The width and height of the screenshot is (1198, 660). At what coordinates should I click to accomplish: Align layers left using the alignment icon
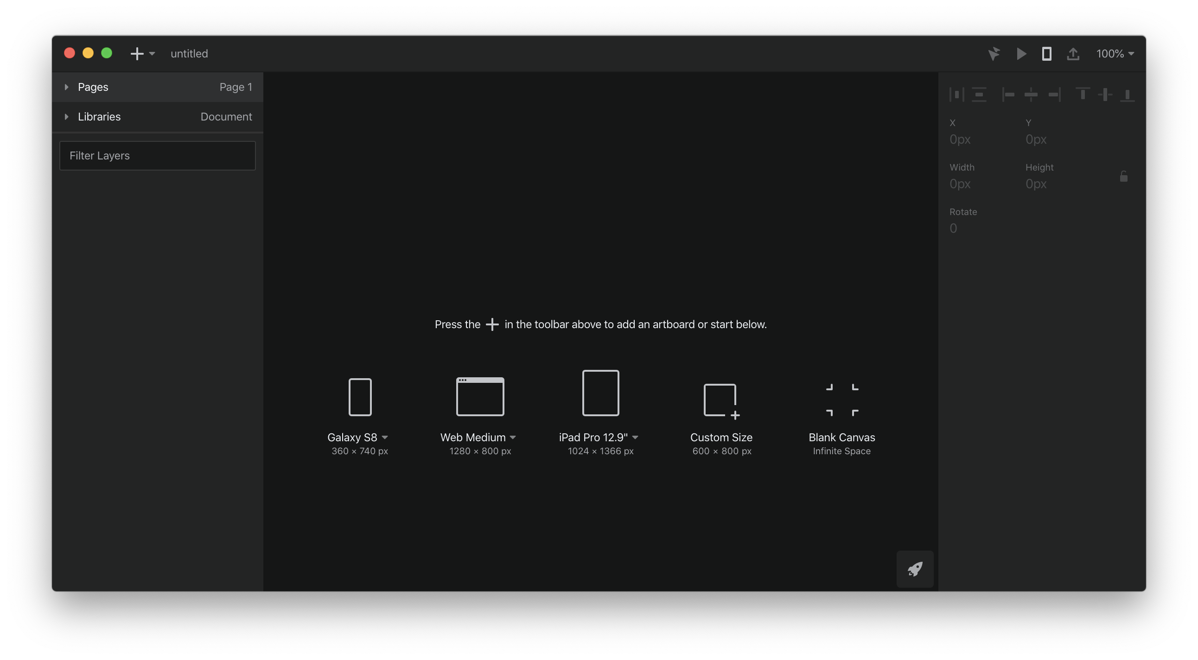click(x=1009, y=95)
